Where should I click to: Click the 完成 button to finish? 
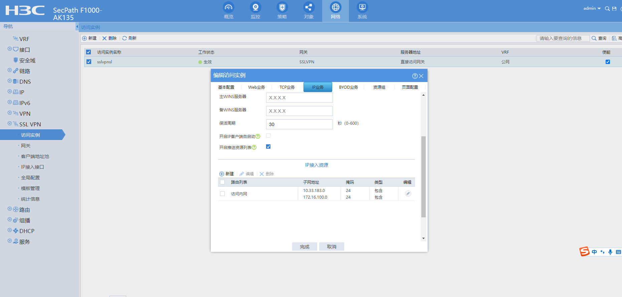304,247
